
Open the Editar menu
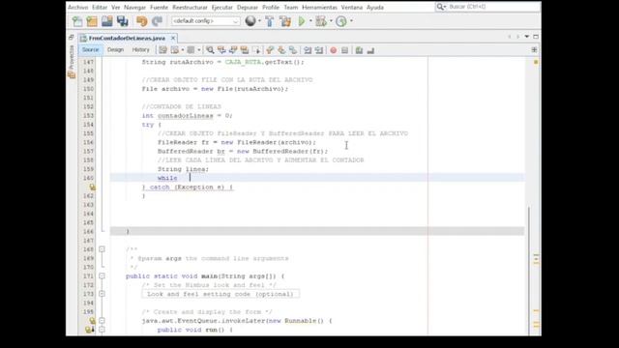point(100,7)
